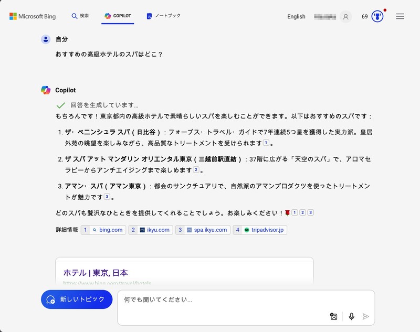This screenshot has width=420, height=332.
Task: Add an image with the image icon
Action: pyautogui.click(x=333, y=316)
